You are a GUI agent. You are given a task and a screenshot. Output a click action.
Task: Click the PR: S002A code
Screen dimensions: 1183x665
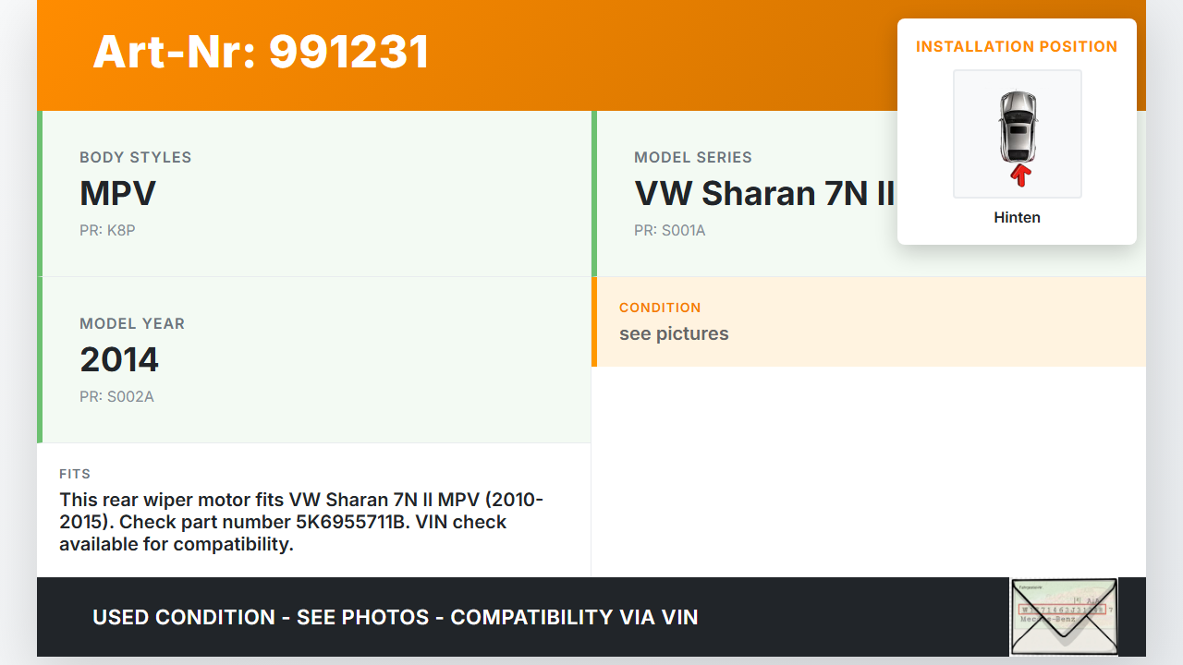click(116, 397)
